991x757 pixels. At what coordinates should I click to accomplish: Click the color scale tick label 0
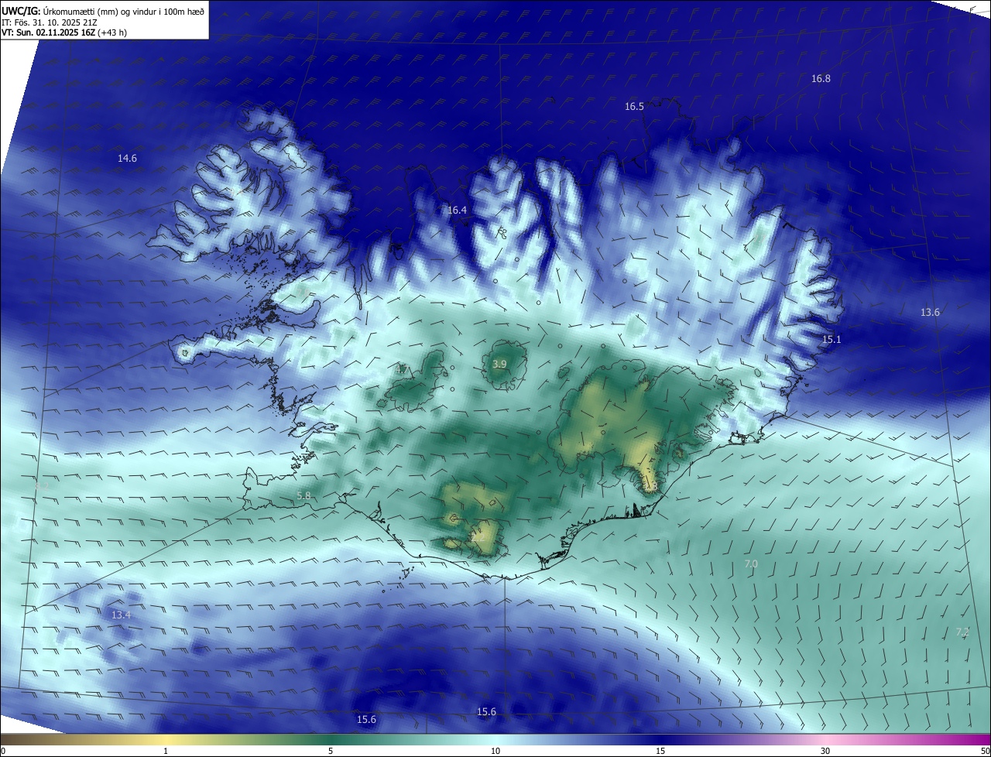(x=3, y=751)
